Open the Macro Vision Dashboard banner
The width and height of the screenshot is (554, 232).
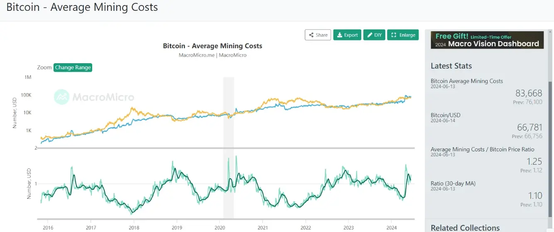(487, 40)
